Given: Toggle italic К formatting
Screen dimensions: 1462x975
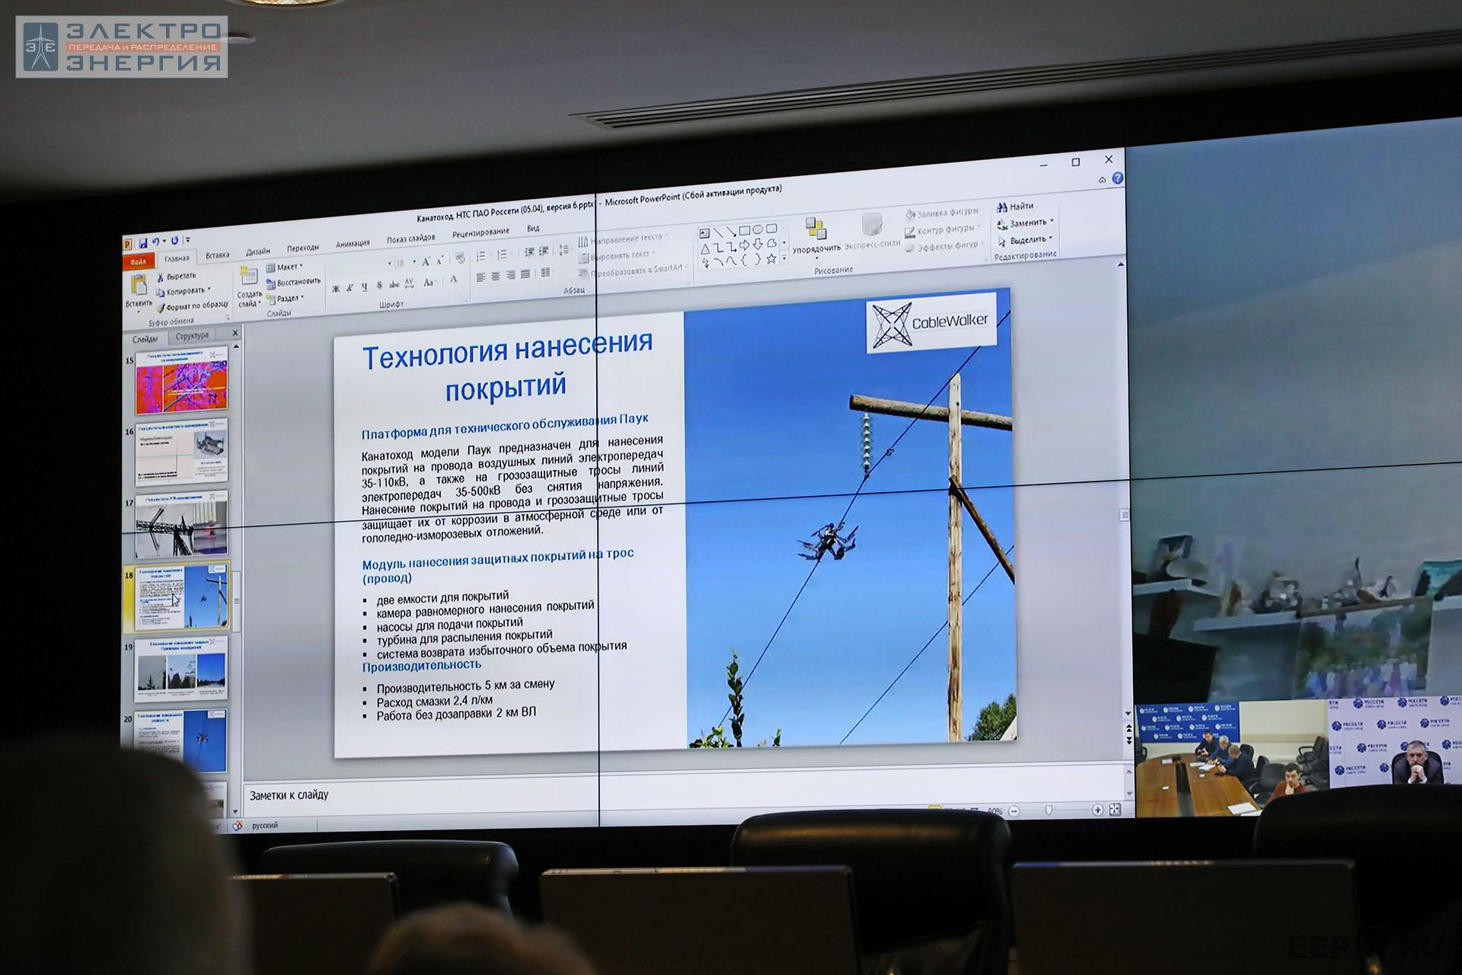Looking at the screenshot, I should 350,288.
